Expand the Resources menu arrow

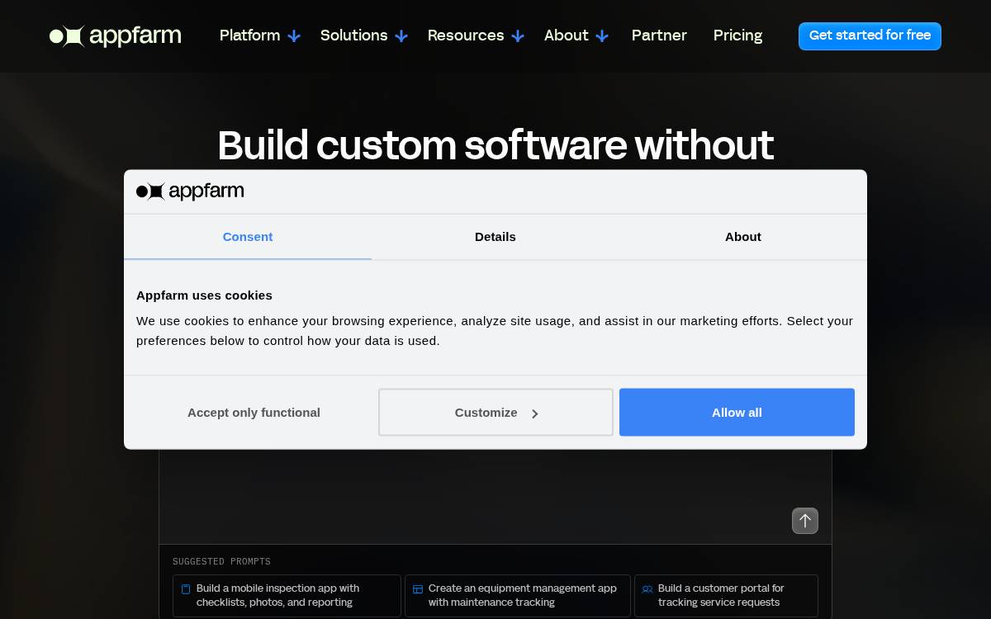tap(518, 36)
